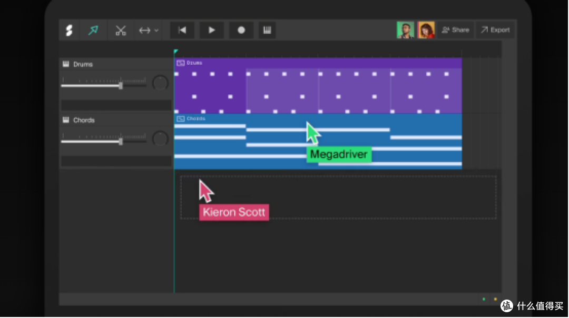Select the Chords track name

(x=84, y=120)
